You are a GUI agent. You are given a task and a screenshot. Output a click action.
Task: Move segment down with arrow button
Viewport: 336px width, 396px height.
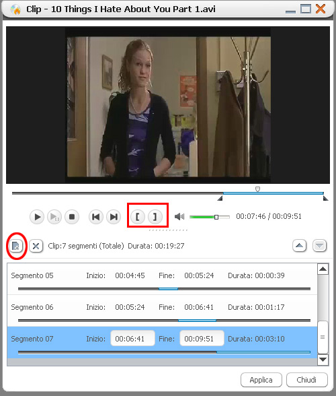click(x=320, y=245)
